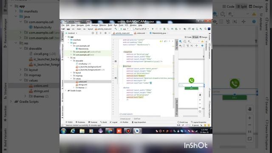
Task: Click the guidelines plus icon in design toolbar
Action: point(196,45)
